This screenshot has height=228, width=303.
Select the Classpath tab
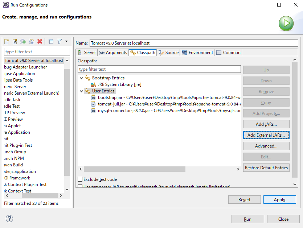click(x=143, y=53)
